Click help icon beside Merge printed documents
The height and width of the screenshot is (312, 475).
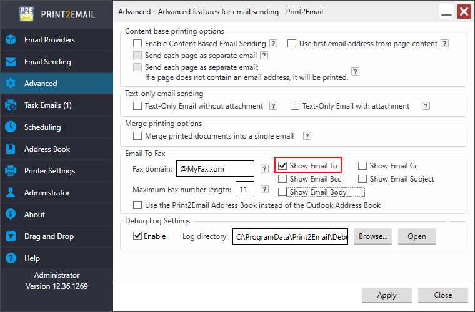307,135
